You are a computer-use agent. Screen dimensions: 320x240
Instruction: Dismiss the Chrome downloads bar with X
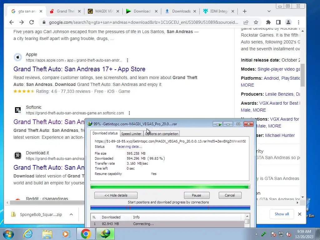coord(300,214)
